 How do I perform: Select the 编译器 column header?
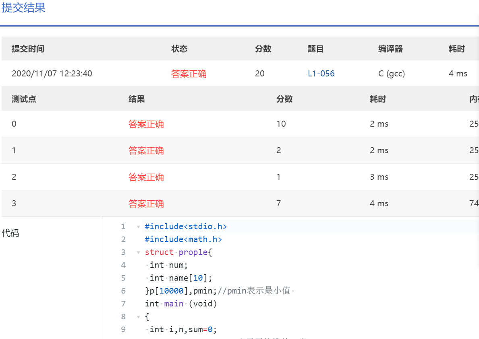click(x=390, y=49)
